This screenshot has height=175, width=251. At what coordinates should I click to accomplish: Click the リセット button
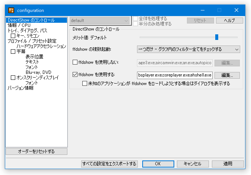pos(200,21)
